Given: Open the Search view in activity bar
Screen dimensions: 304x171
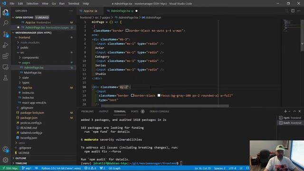Looking at the screenshot, I should coord(5,23).
